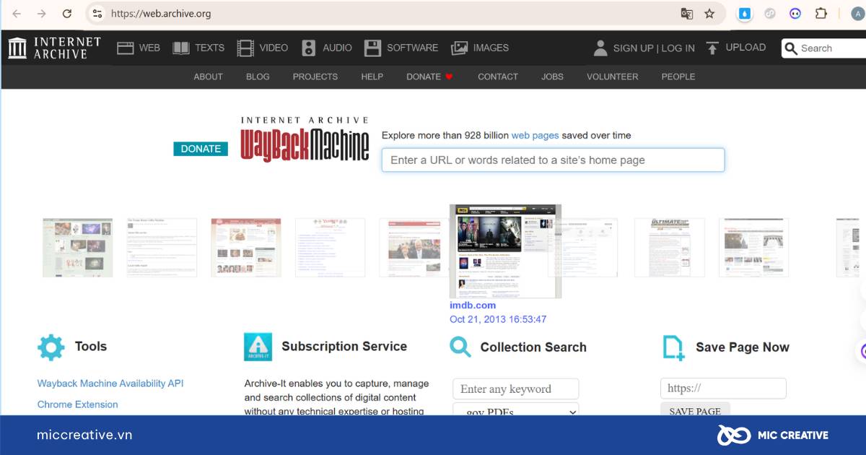The width and height of the screenshot is (866, 455).
Task: Open the browser extensions puzzle icon
Action: click(821, 13)
